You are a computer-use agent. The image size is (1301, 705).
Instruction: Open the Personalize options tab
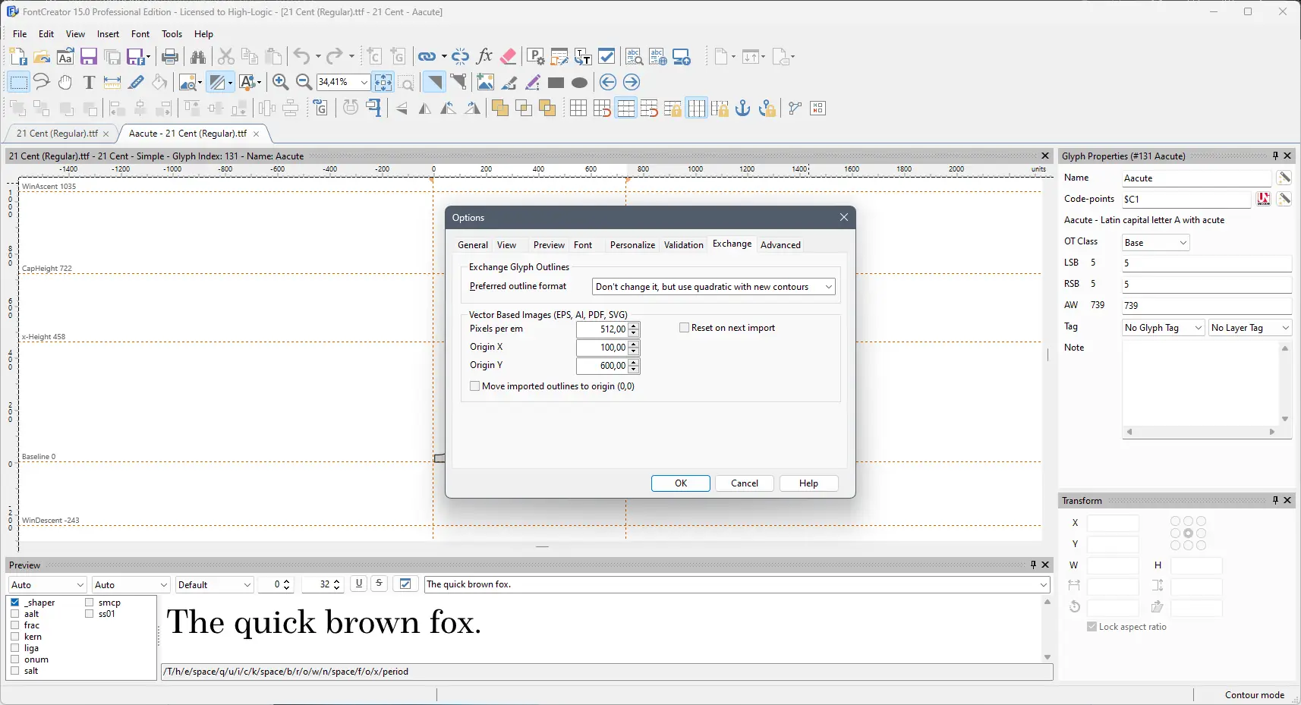coord(632,245)
